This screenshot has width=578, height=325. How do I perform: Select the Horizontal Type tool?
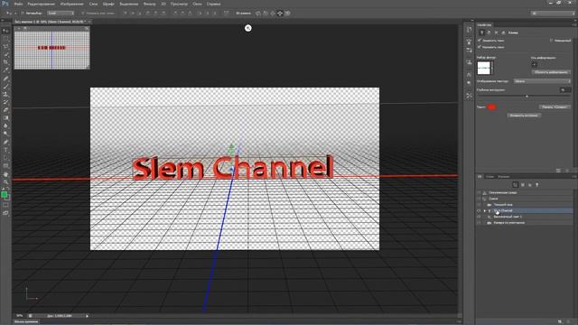click(x=5, y=150)
